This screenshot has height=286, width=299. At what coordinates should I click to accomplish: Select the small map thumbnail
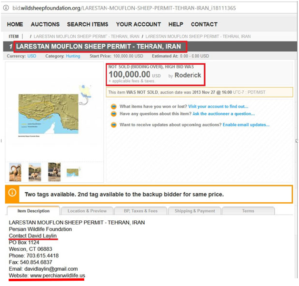pos(73,171)
